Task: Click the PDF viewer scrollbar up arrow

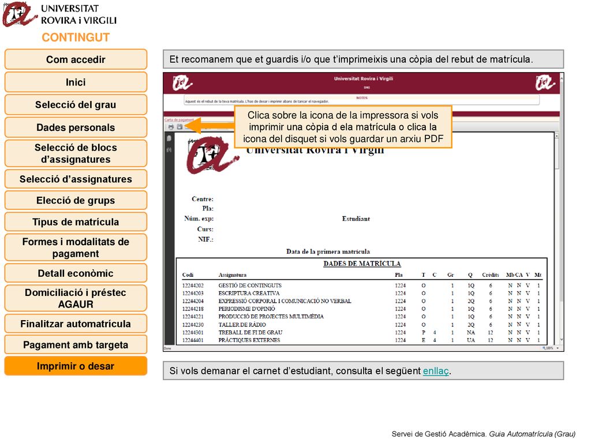Action: click(x=557, y=136)
